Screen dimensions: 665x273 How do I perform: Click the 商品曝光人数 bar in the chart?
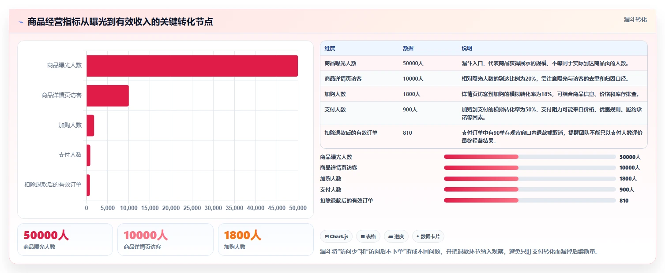coord(192,66)
